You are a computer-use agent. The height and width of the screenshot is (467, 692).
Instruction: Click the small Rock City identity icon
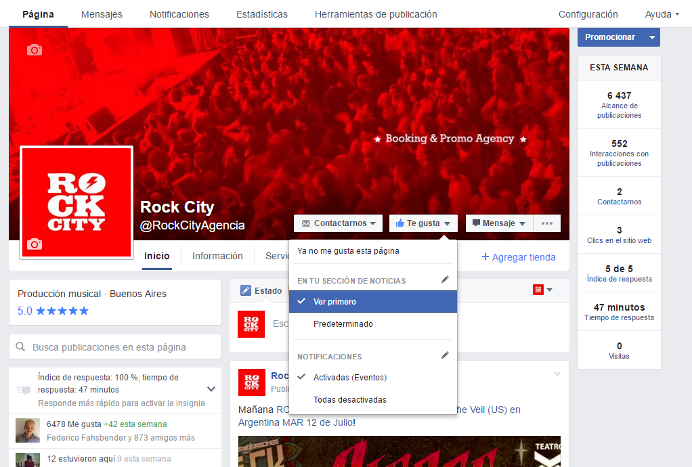pyautogui.click(x=538, y=290)
